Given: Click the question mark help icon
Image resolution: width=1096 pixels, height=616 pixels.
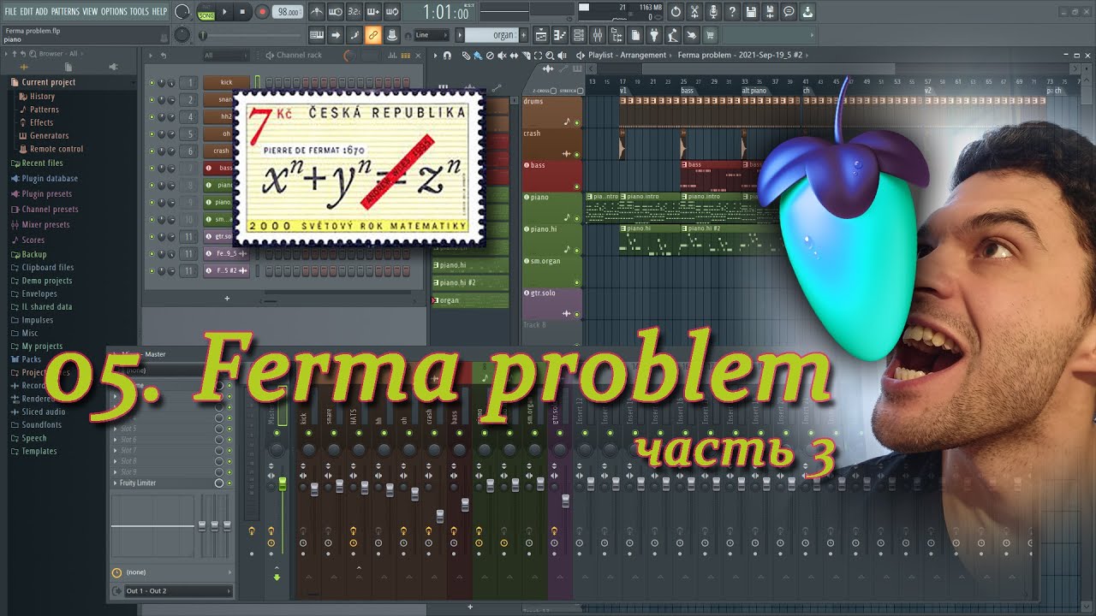Looking at the screenshot, I should [x=732, y=12].
